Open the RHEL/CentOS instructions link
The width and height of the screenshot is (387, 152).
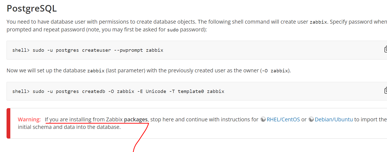[283, 120]
